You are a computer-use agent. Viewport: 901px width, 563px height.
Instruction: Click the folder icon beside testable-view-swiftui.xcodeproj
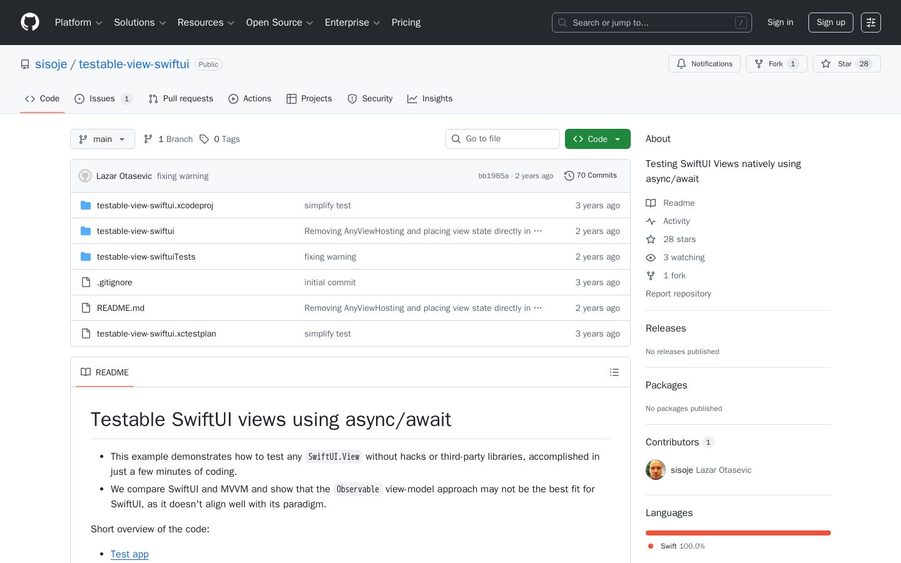[86, 205]
